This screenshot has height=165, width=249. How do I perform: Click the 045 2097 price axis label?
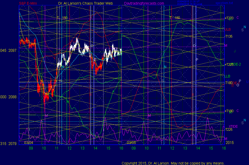(8, 51)
